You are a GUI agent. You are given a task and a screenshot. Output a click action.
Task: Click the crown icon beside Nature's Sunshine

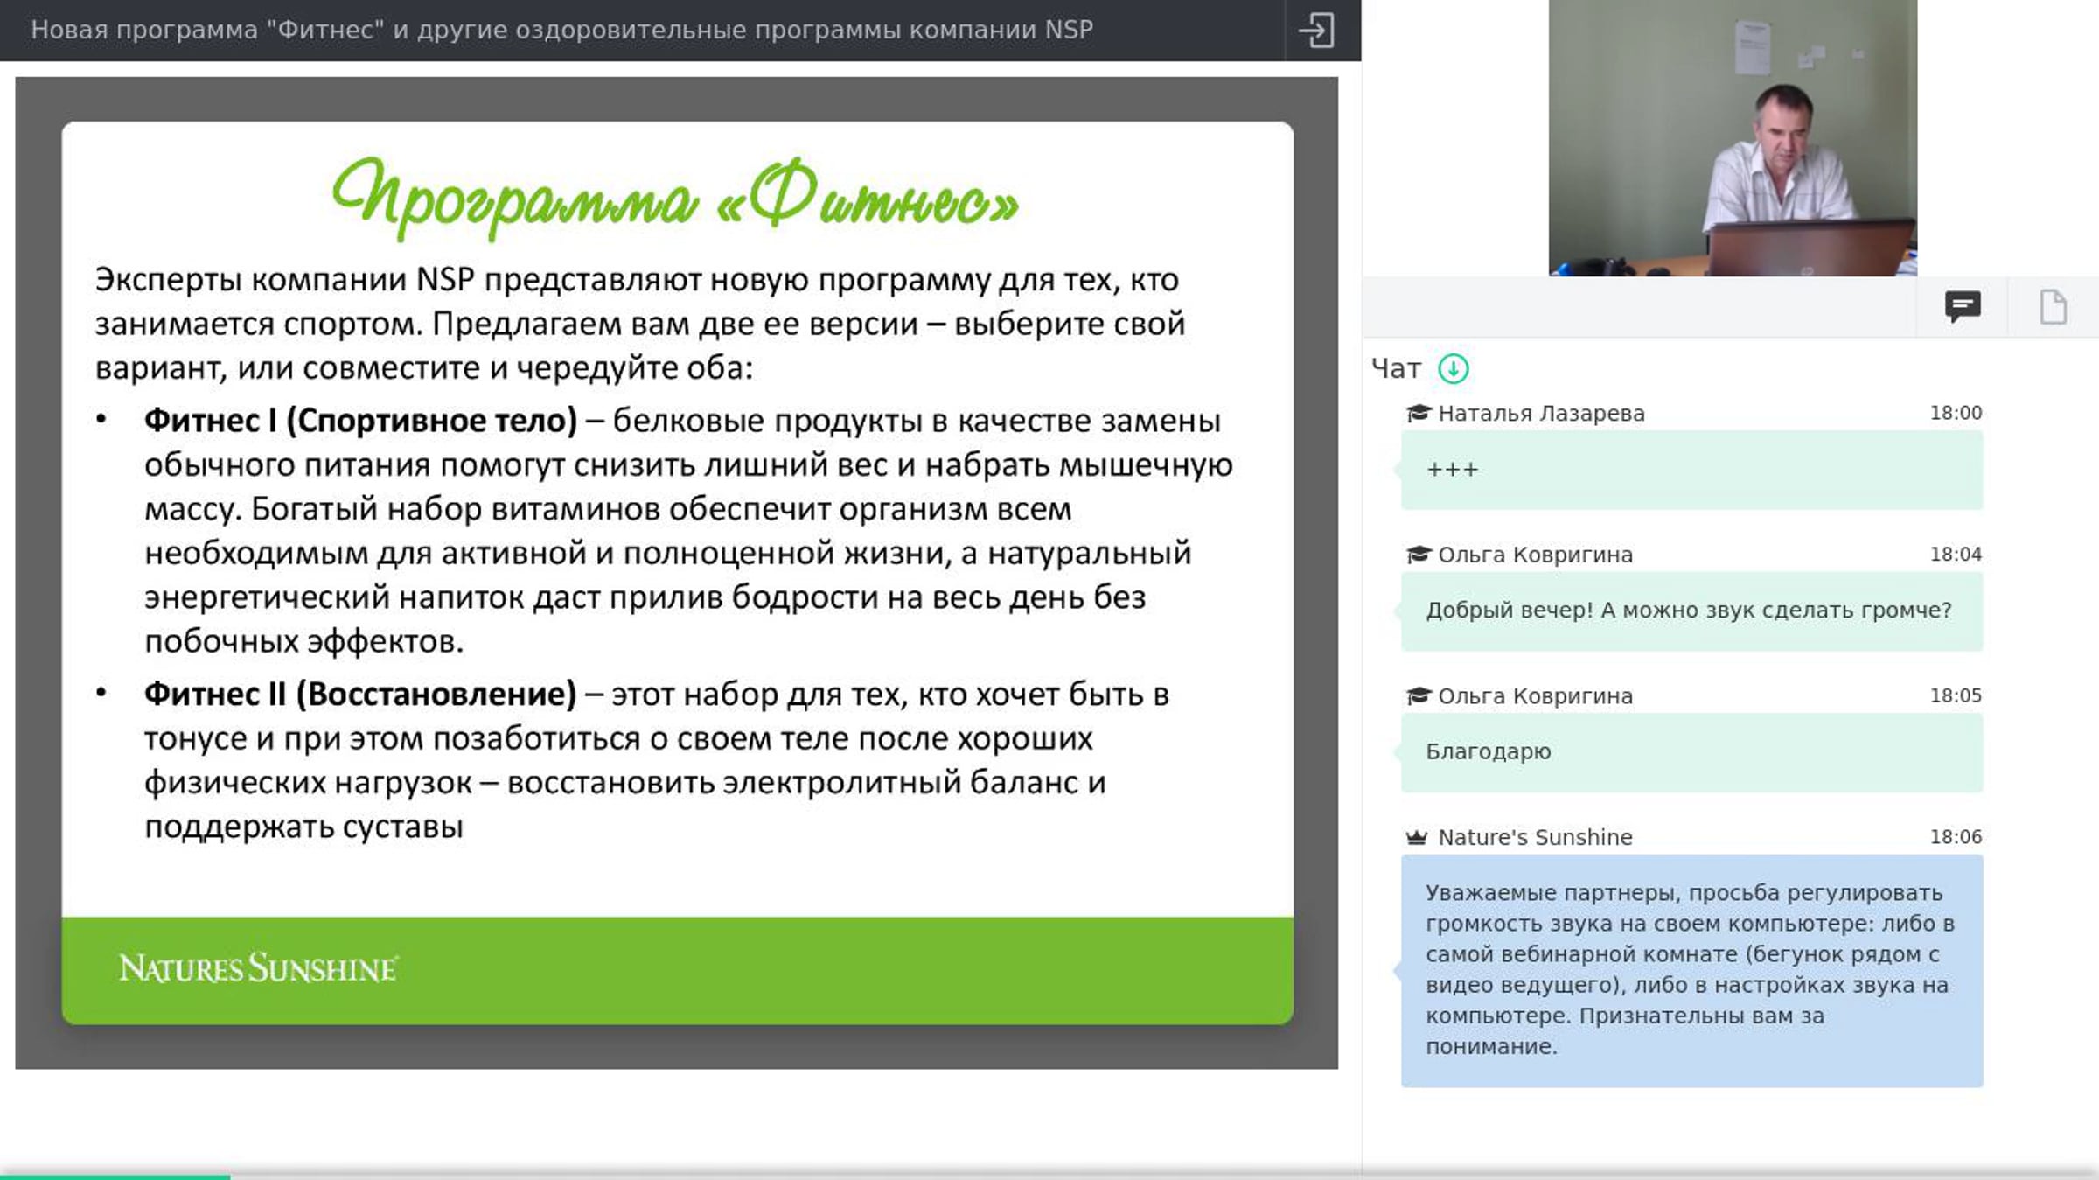pos(1417,837)
